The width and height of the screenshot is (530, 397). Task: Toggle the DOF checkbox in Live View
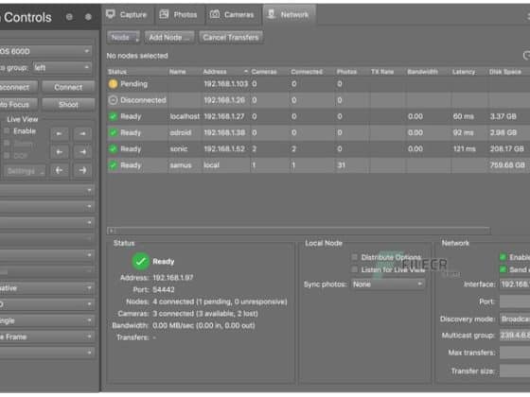[7, 156]
